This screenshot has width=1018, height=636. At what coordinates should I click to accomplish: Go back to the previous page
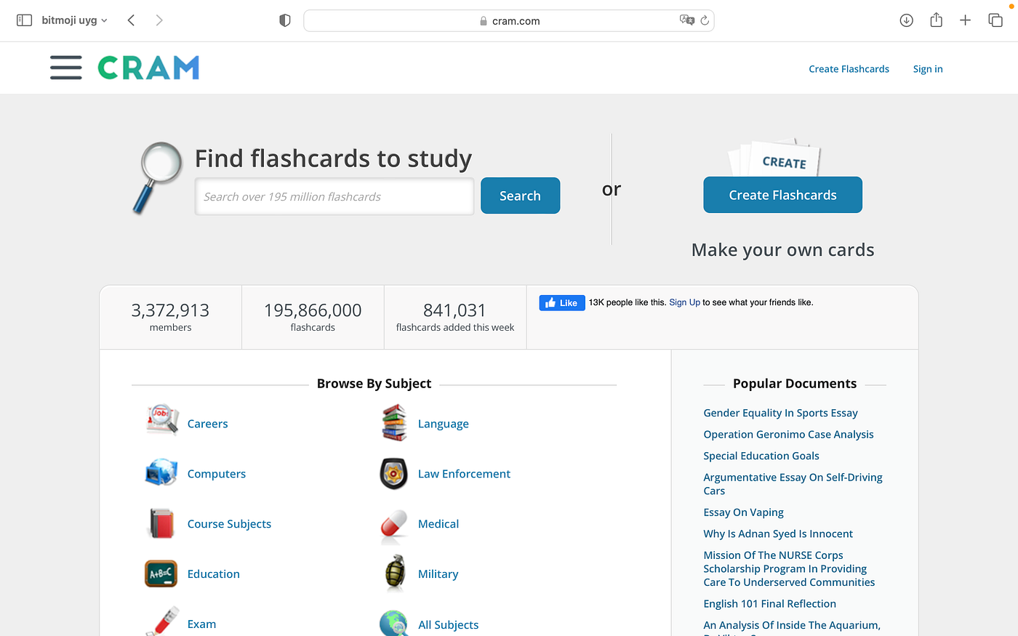131,20
